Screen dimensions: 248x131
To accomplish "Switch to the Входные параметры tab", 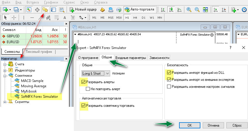I will pyautogui.click(x=131, y=58).
